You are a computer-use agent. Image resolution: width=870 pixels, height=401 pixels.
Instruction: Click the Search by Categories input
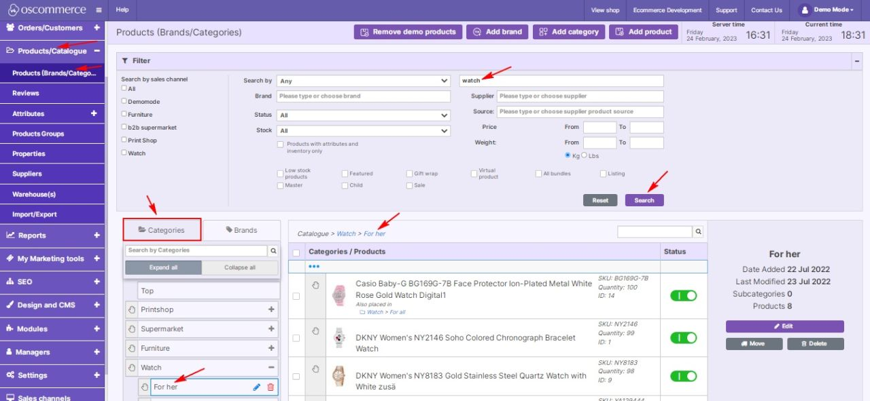tap(196, 250)
